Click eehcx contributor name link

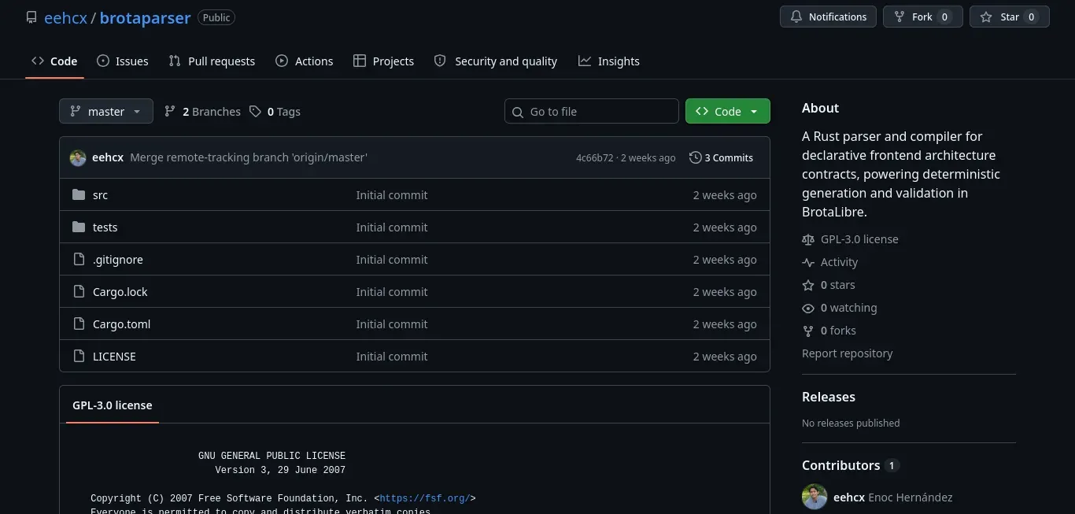pyautogui.click(x=849, y=497)
